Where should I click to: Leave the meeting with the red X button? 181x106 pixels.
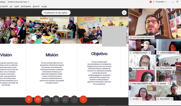[83, 99]
